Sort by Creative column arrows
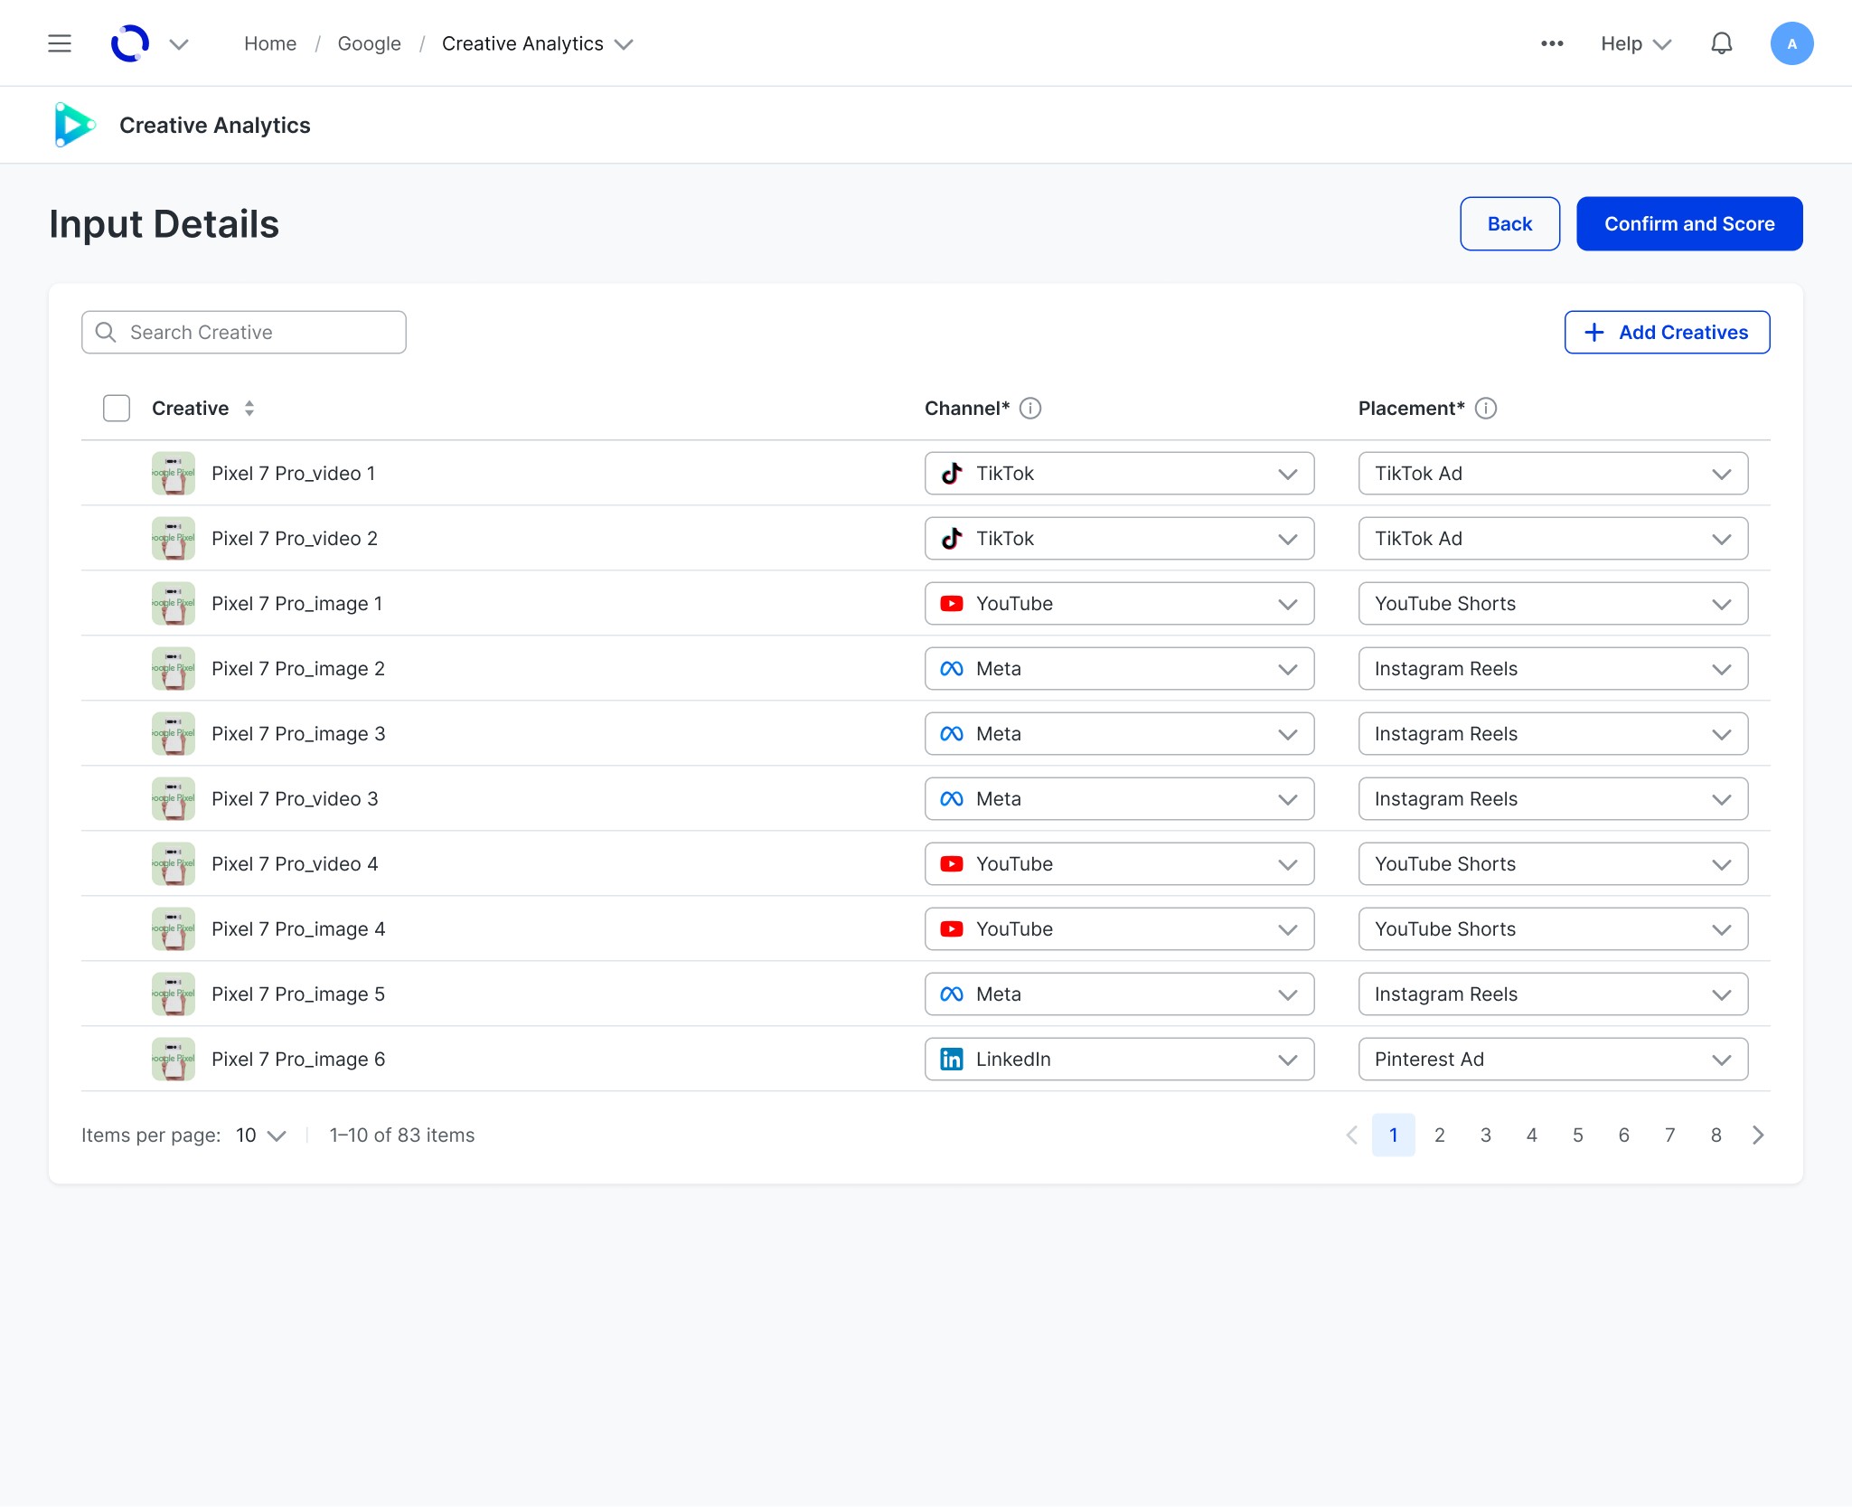 (249, 409)
